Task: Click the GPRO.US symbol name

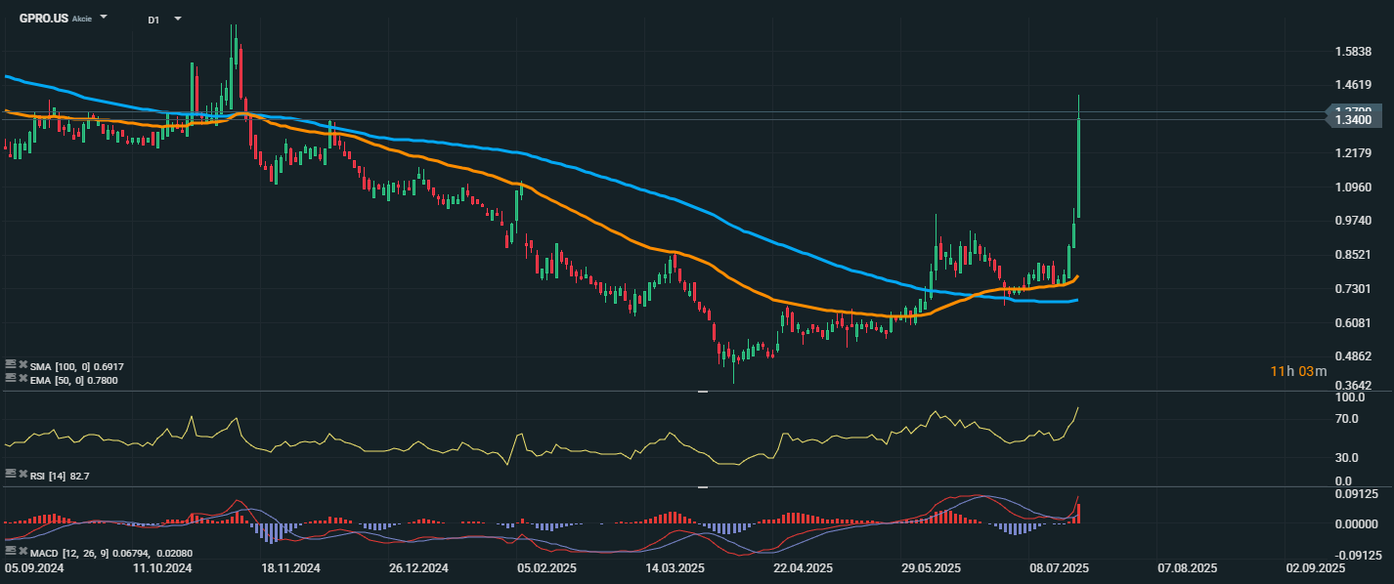Action: [x=44, y=18]
